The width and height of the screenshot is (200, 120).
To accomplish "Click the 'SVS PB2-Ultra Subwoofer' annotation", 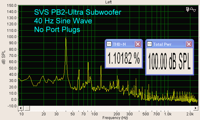I will 78,12.
